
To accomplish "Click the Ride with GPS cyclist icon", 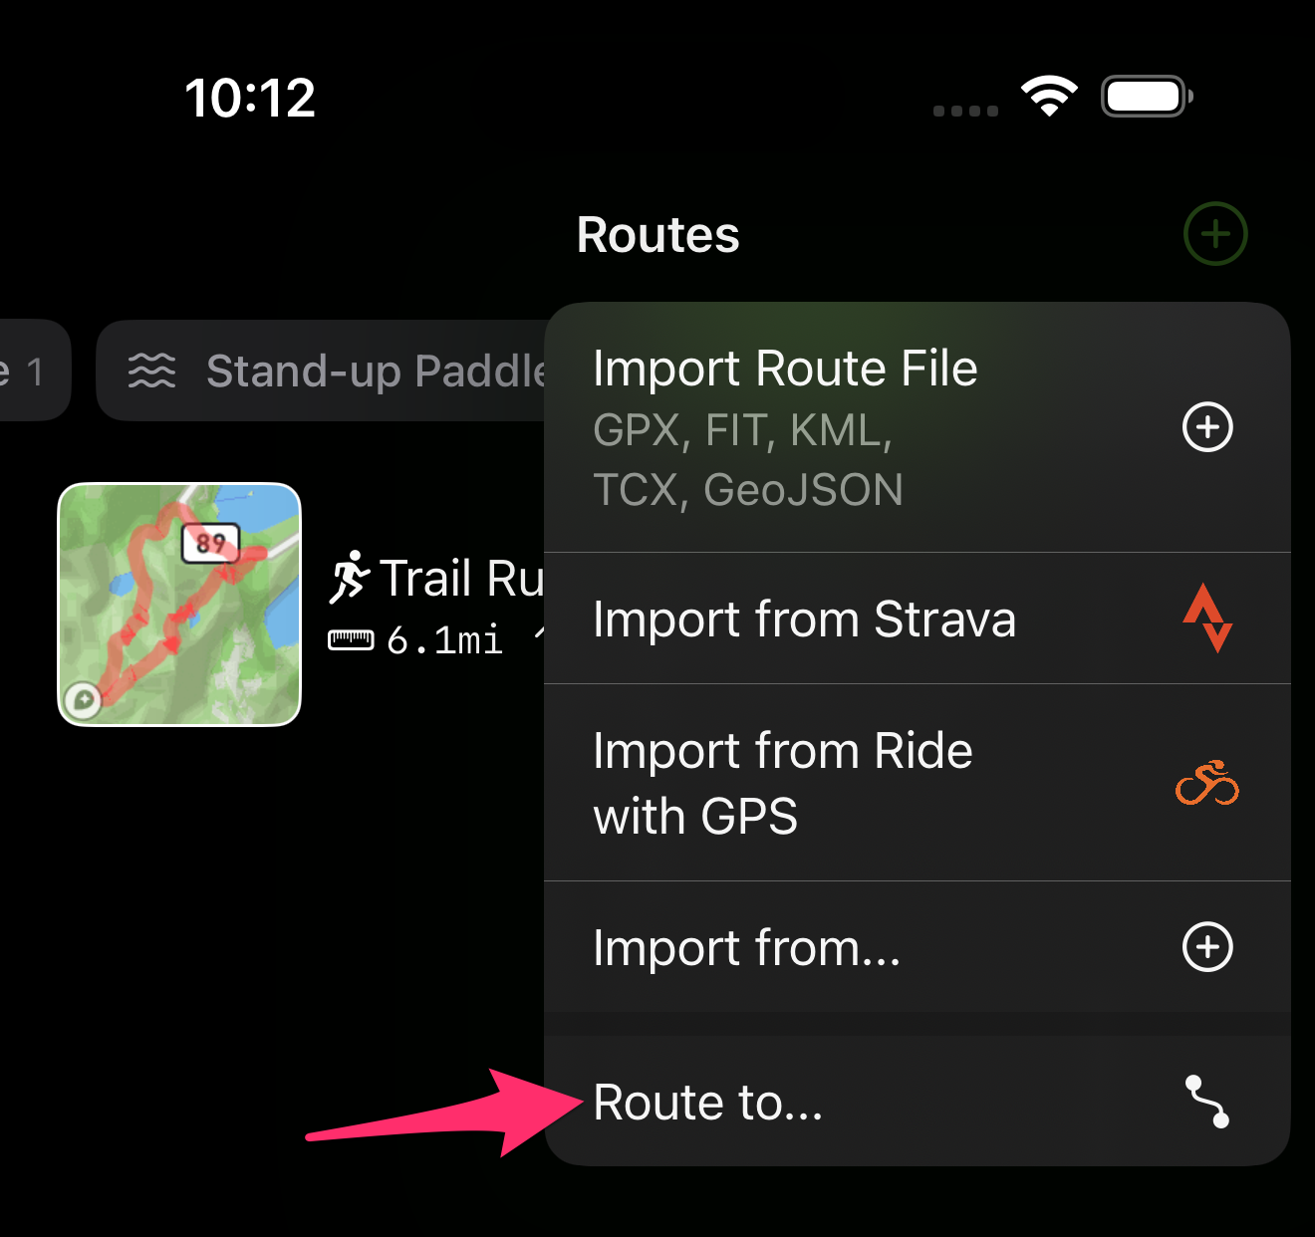I will point(1207,782).
